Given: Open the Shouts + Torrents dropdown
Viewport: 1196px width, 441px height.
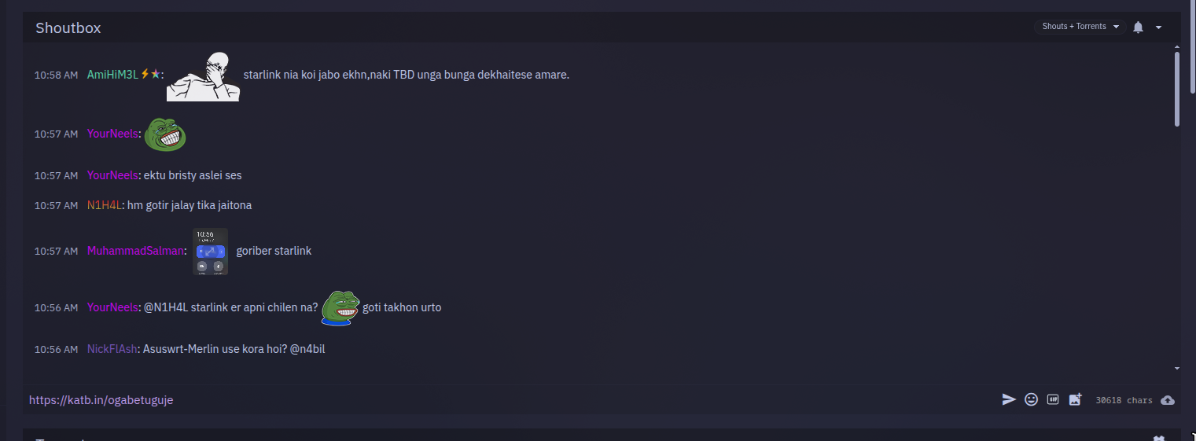Looking at the screenshot, I should tap(1080, 27).
